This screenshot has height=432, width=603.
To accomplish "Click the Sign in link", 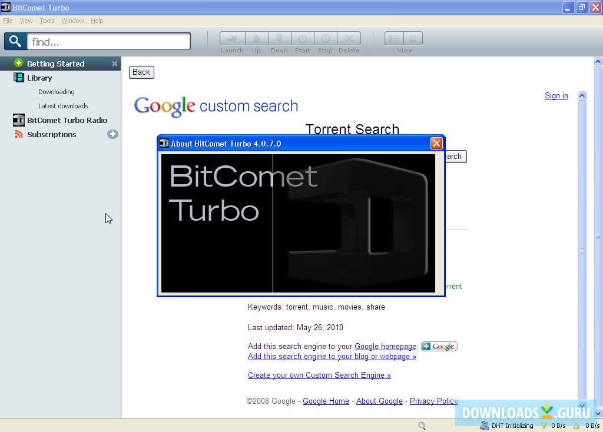I will [556, 96].
